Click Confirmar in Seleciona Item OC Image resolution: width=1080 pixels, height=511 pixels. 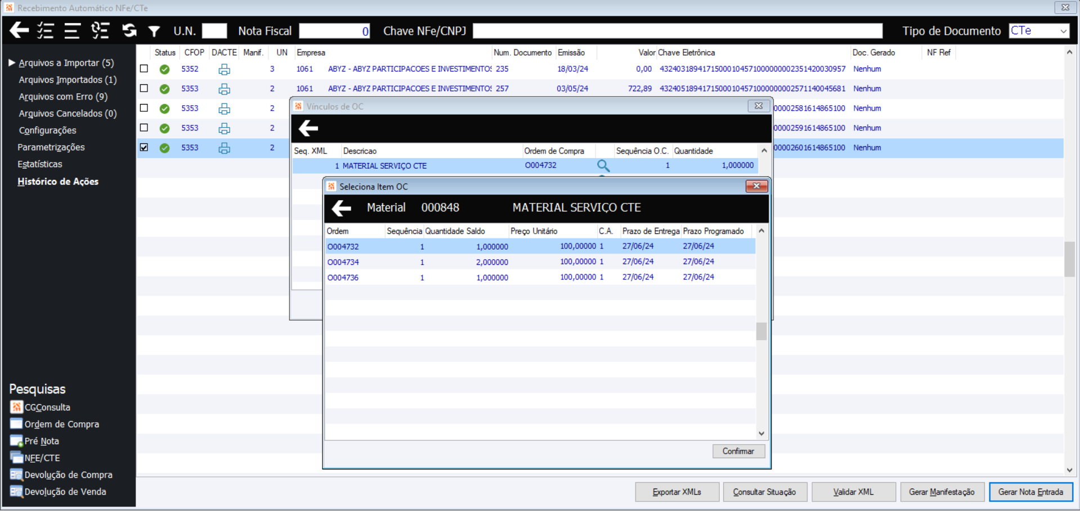[738, 451]
